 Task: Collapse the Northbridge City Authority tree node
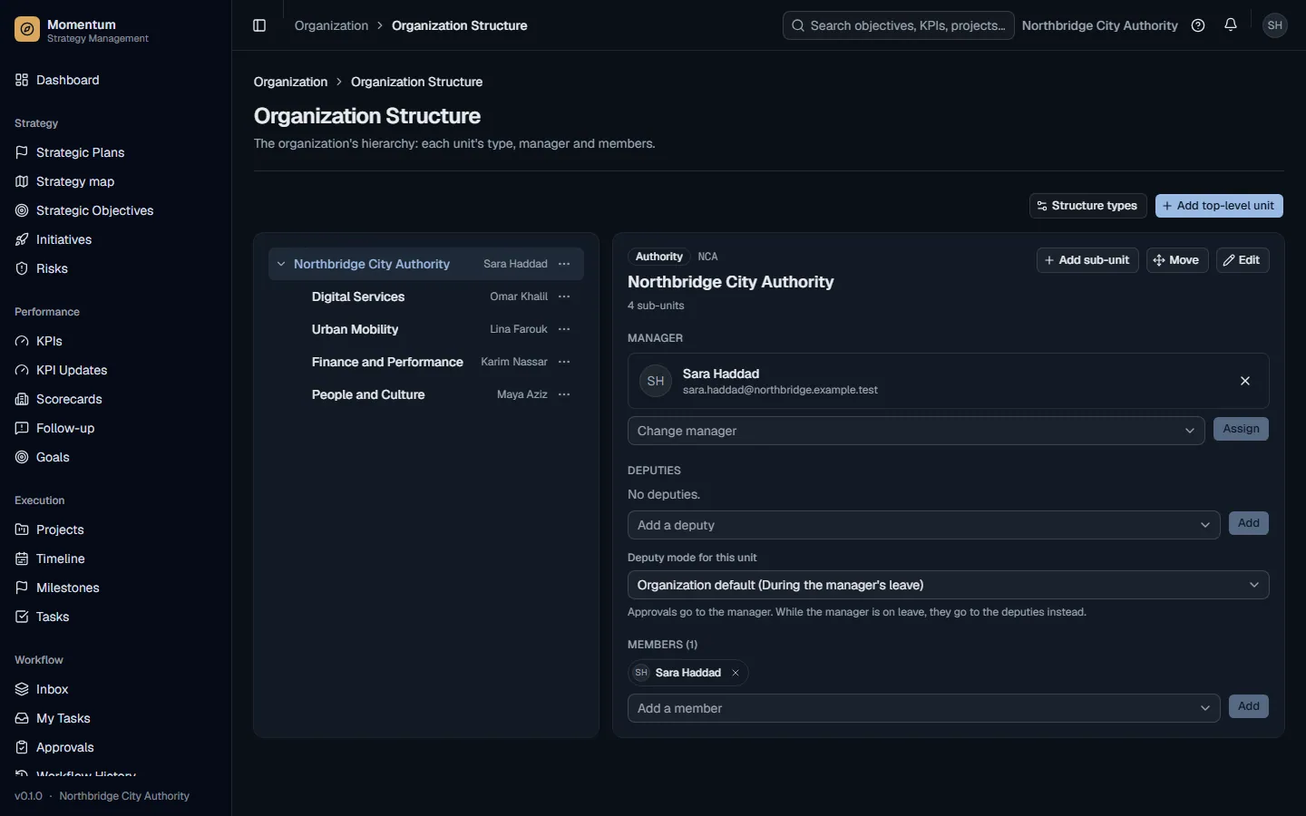click(281, 264)
